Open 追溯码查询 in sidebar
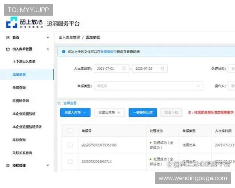This screenshot has height=188, width=235. point(21,101)
